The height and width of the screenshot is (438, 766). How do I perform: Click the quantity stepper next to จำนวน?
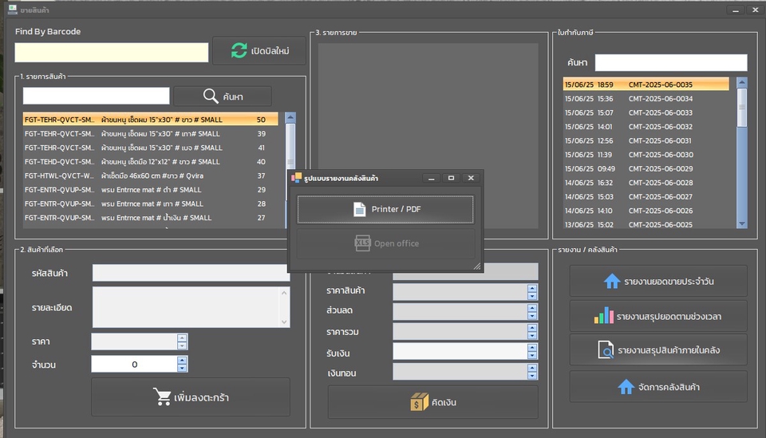pos(182,364)
